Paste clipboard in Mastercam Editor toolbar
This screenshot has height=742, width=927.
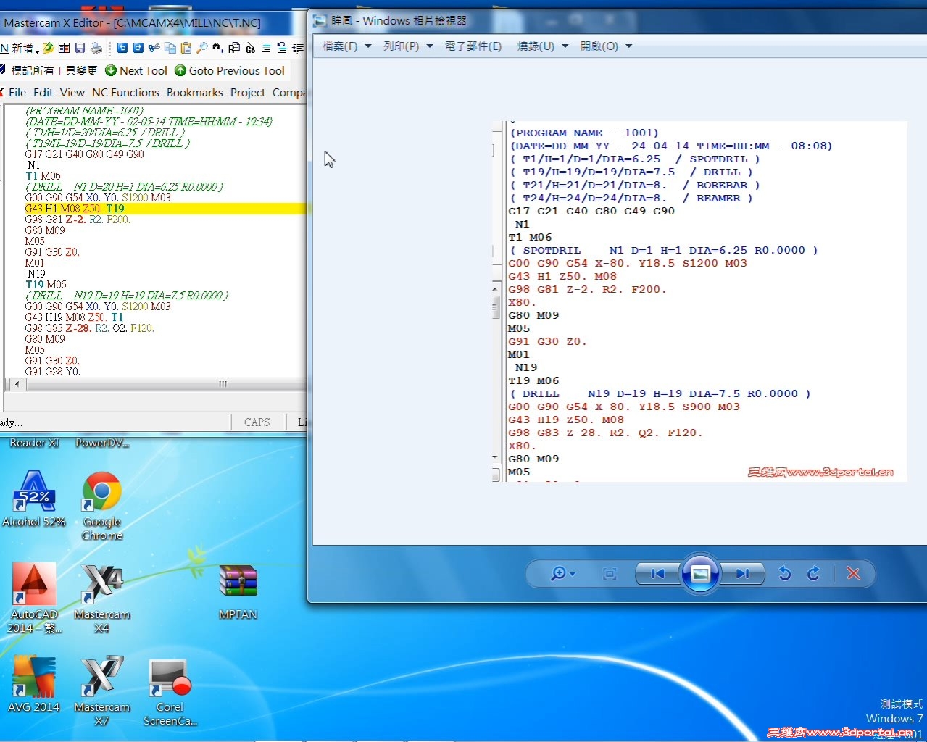[186, 48]
